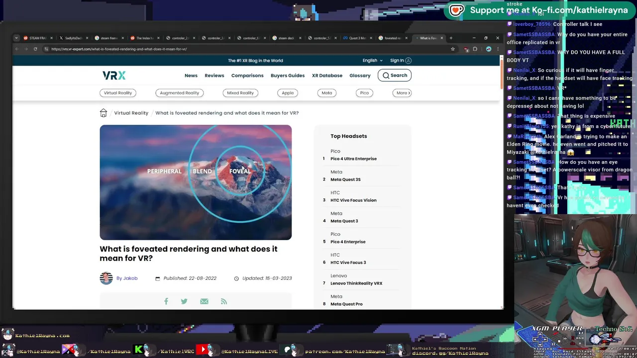Viewport: 637px width, 358px height.
Task: Click the browser back arrow
Action: [x=17, y=49]
